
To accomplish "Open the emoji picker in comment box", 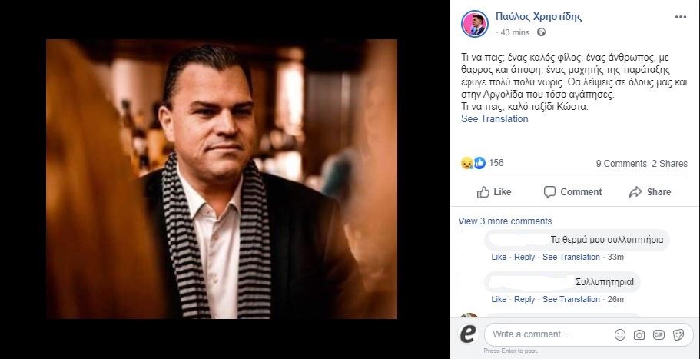I will coord(620,335).
